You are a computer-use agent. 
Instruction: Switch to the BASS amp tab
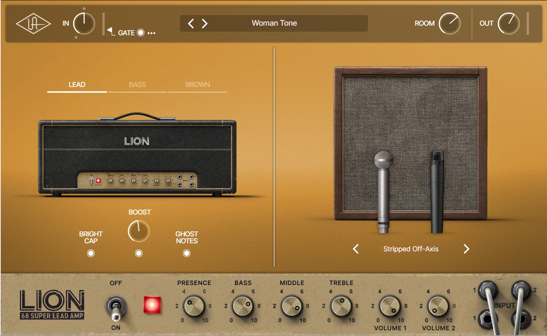pyautogui.click(x=137, y=85)
